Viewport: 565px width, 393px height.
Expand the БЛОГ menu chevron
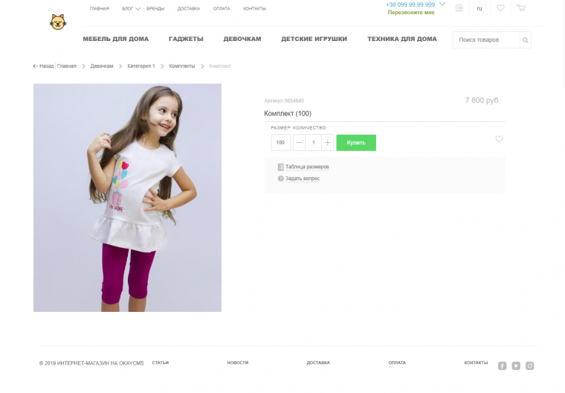point(138,9)
